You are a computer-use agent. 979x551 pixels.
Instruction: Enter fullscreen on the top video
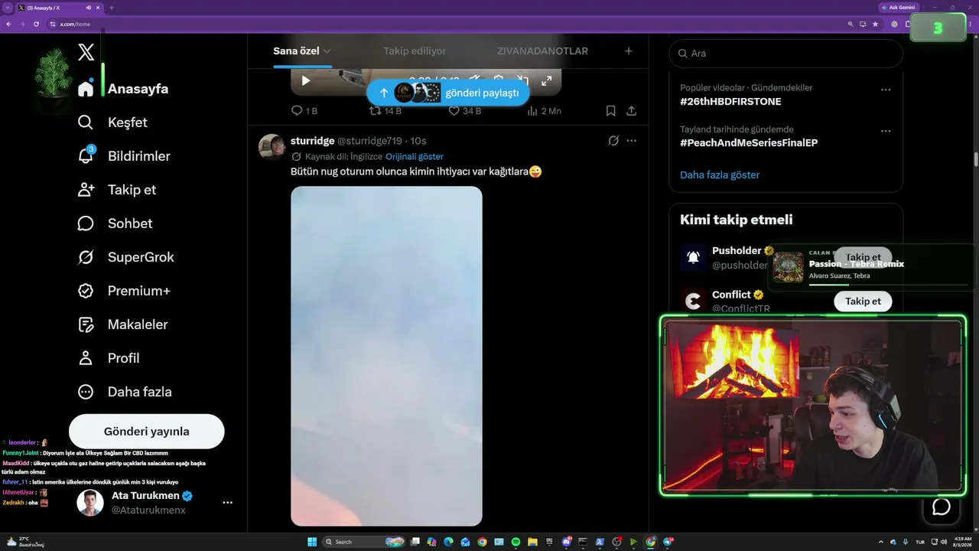coord(547,80)
